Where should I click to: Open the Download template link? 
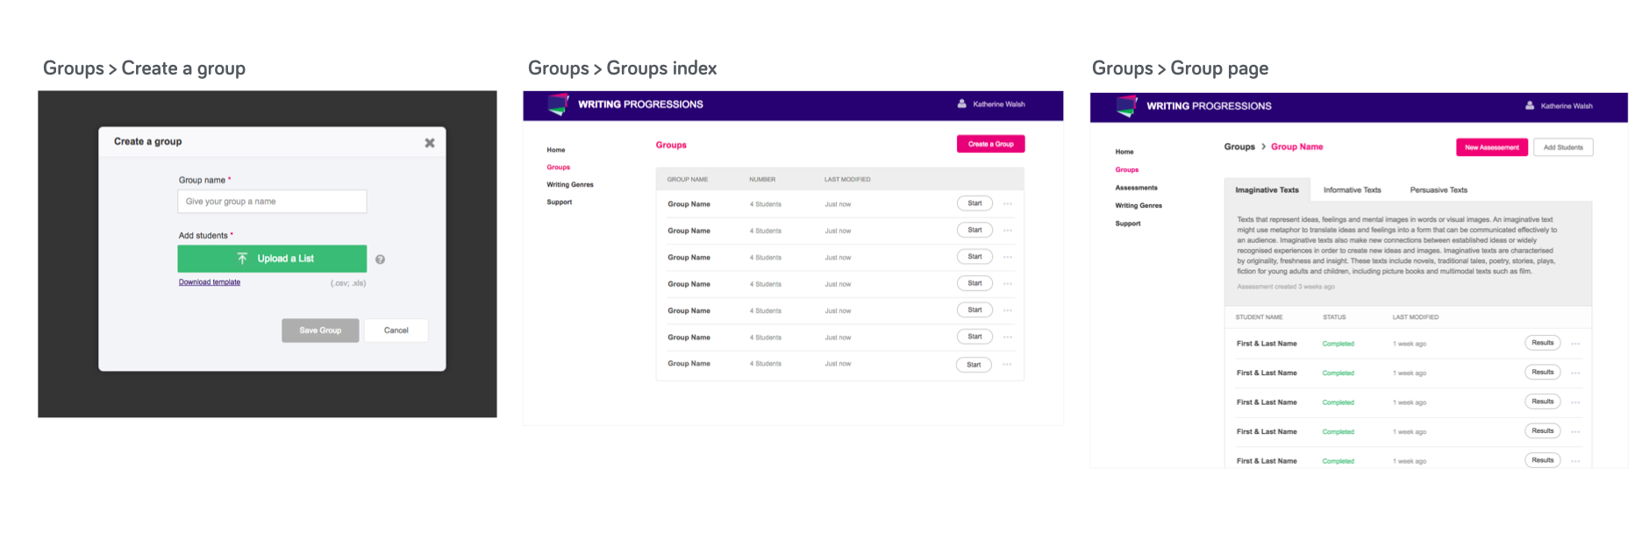[x=210, y=282]
